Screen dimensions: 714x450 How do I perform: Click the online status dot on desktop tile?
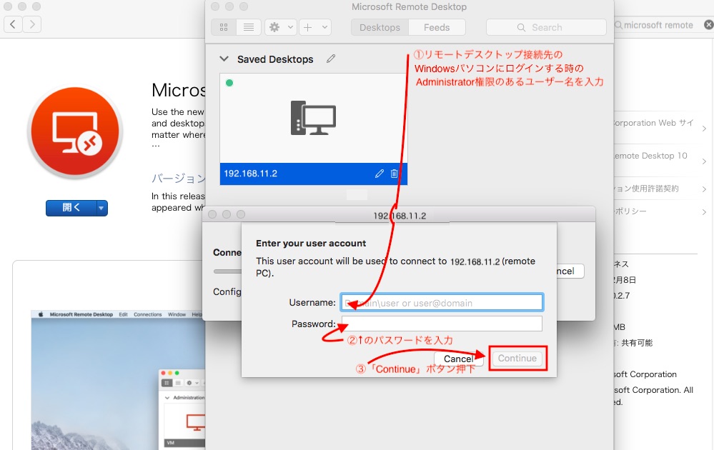tap(229, 83)
